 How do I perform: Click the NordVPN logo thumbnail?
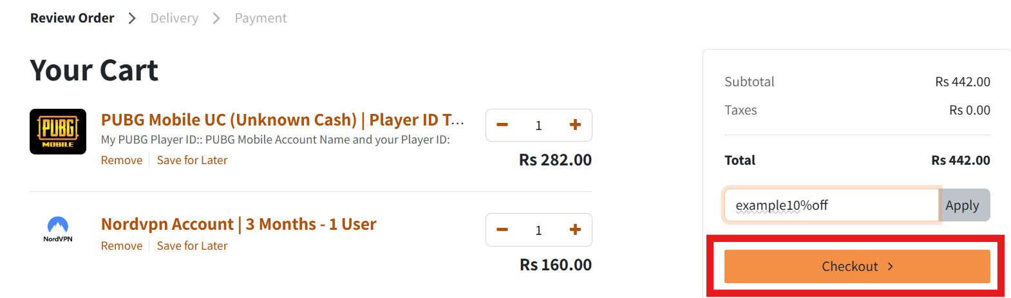[x=58, y=229]
